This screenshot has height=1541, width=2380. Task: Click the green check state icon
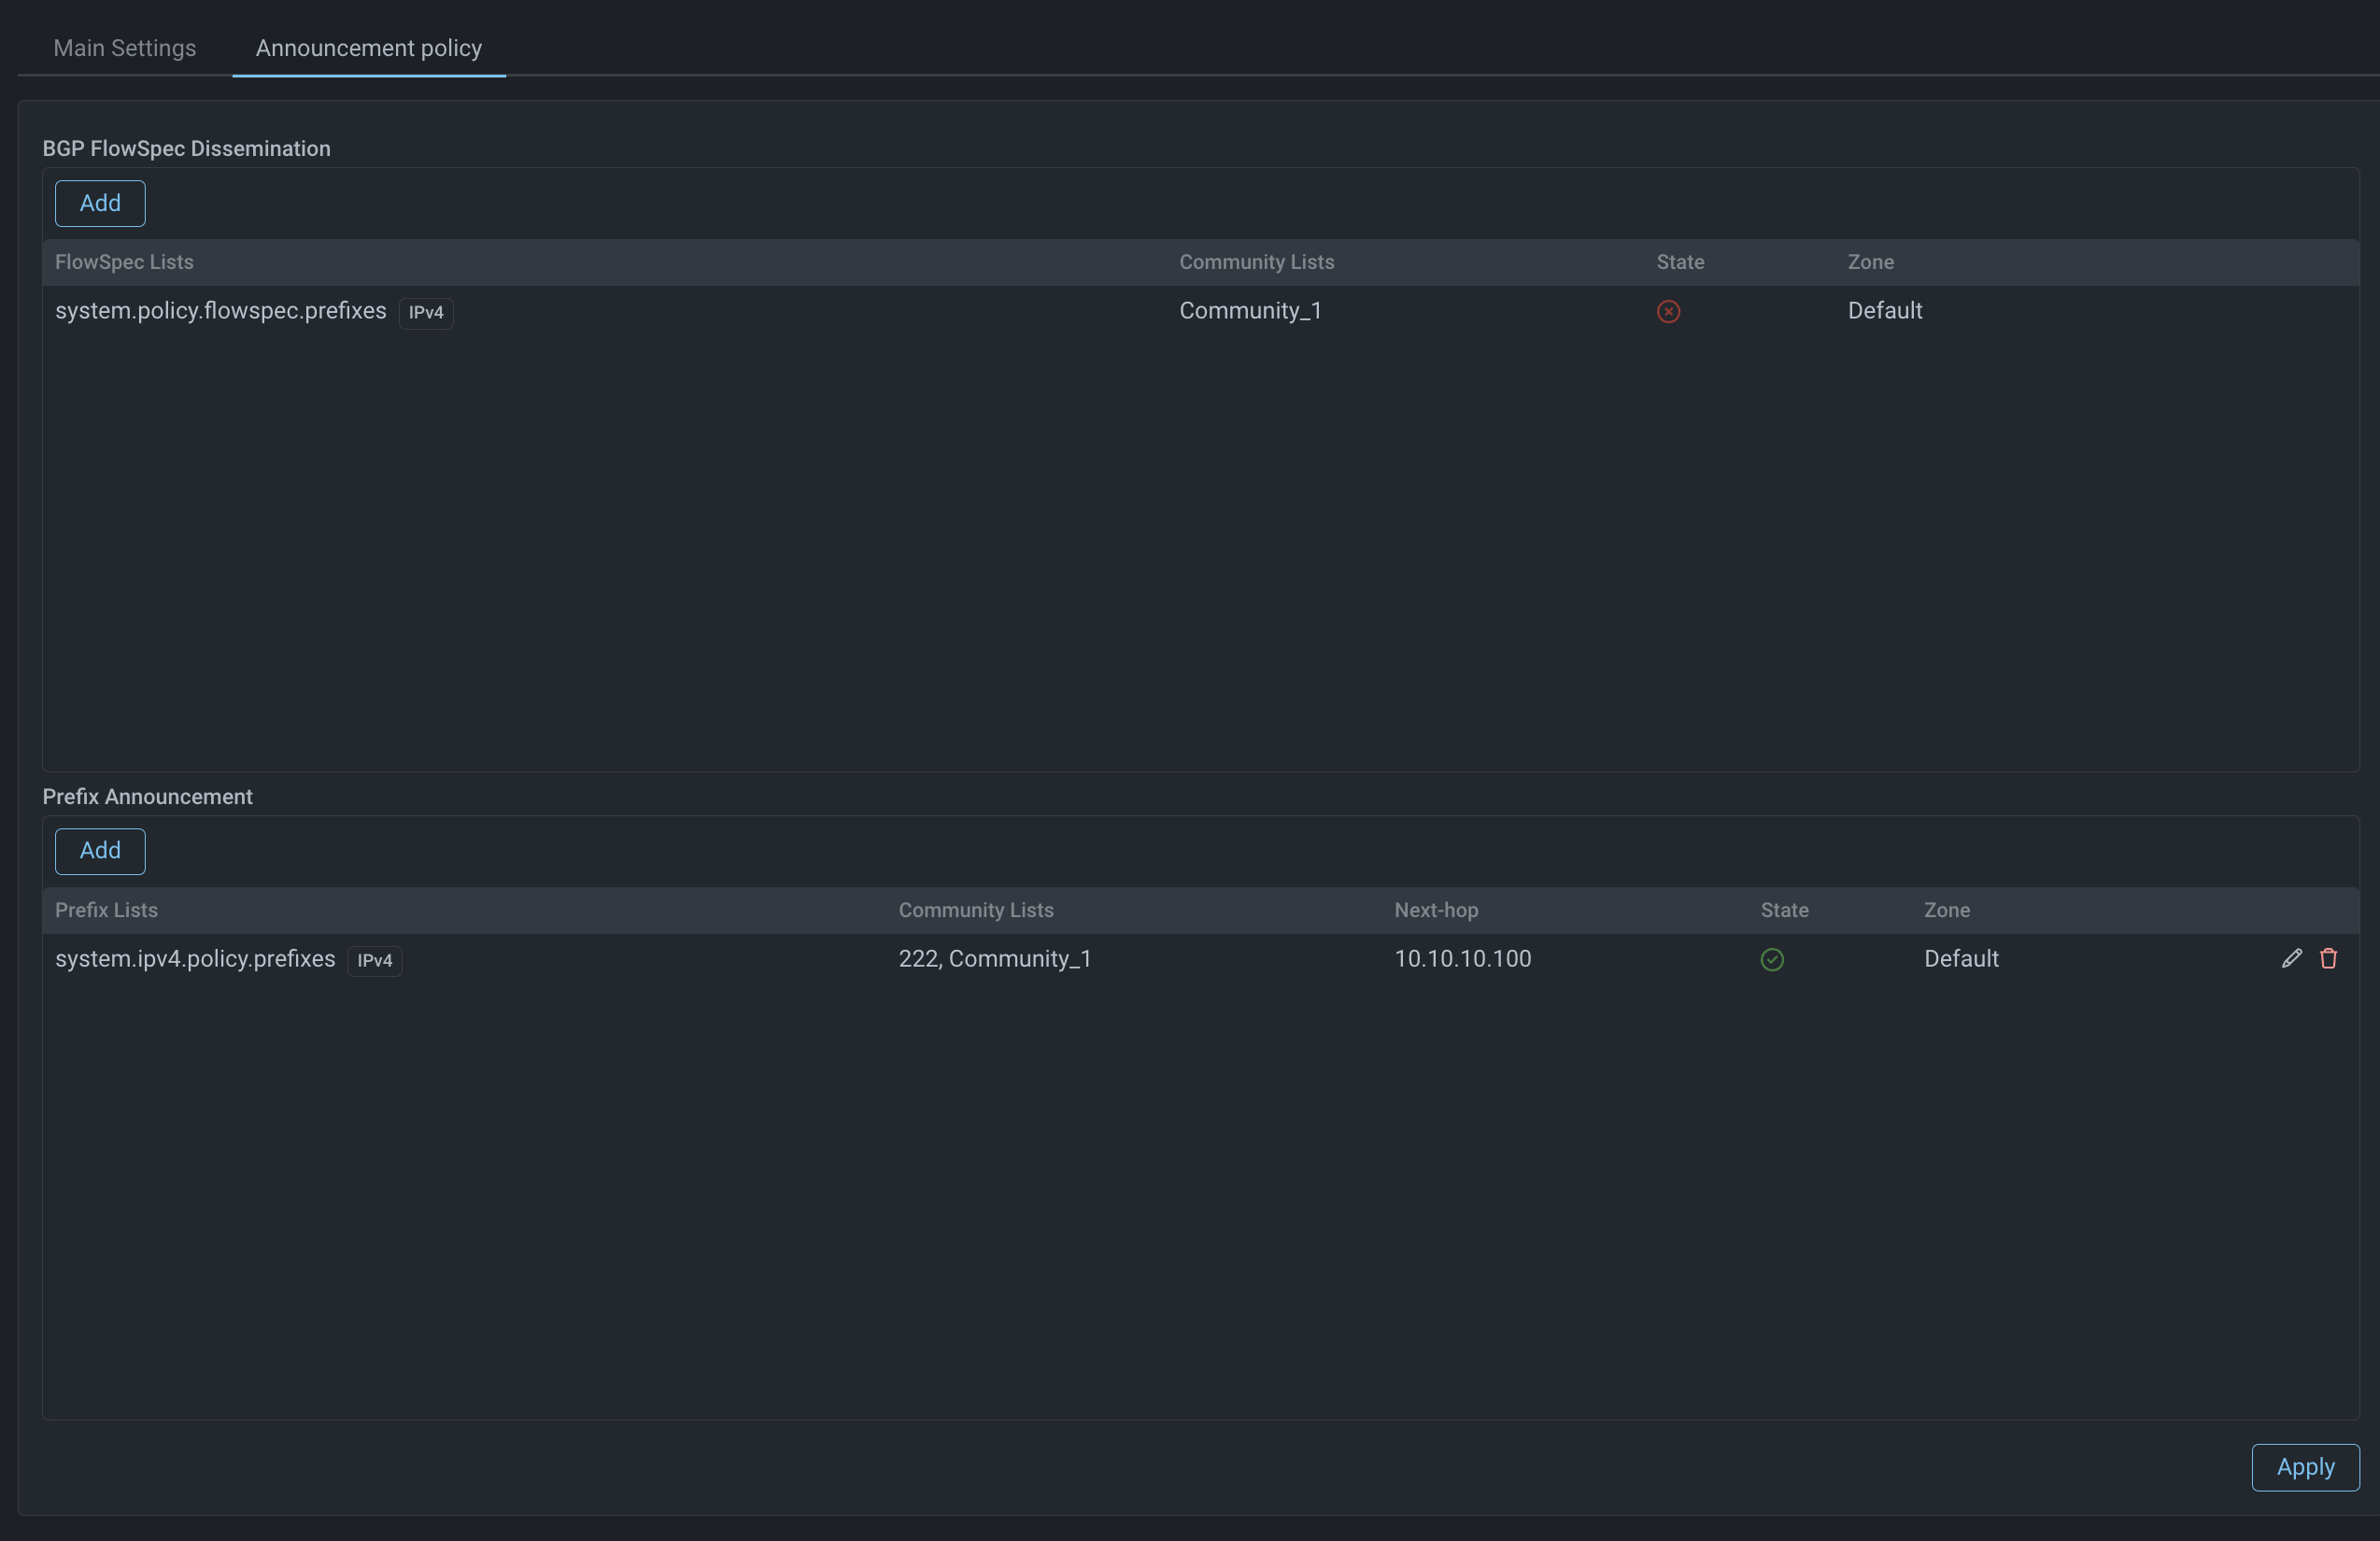click(1771, 959)
